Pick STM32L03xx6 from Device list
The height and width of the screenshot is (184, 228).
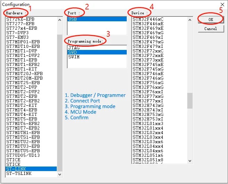pos(159,141)
